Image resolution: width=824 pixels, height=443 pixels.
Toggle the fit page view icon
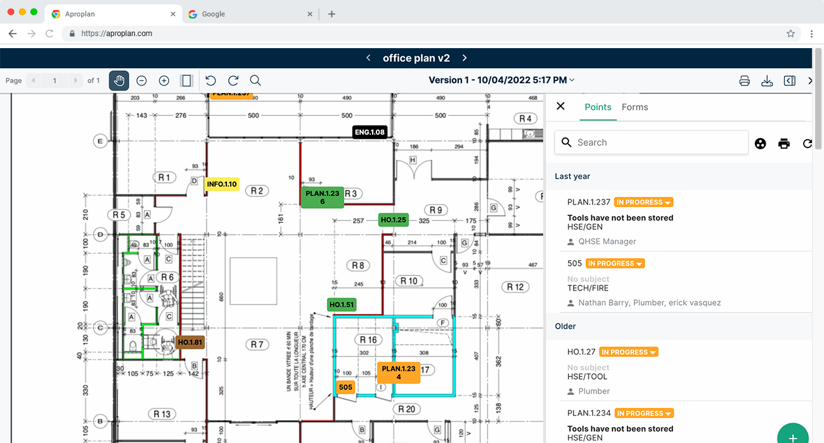(x=186, y=80)
